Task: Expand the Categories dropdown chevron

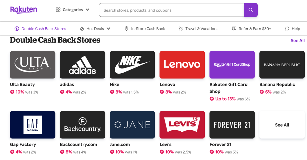Action: point(87,10)
